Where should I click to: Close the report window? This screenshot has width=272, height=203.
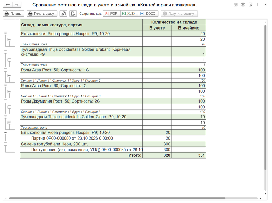point(266,5)
